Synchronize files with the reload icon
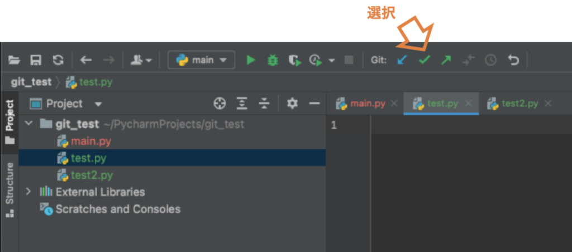 pyautogui.click(x=58, y=60)
